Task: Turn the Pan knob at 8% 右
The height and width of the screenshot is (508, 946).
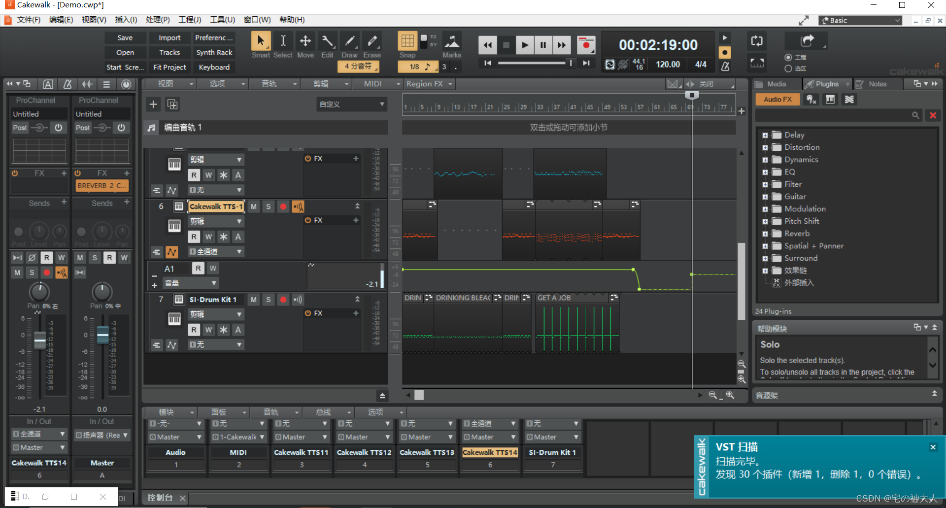Action: point(39,292)
